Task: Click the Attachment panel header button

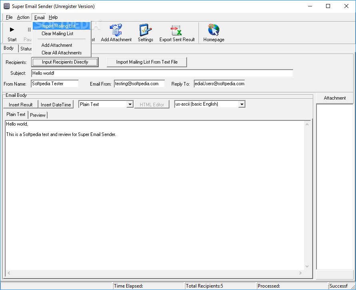Action: click(335, 98)
